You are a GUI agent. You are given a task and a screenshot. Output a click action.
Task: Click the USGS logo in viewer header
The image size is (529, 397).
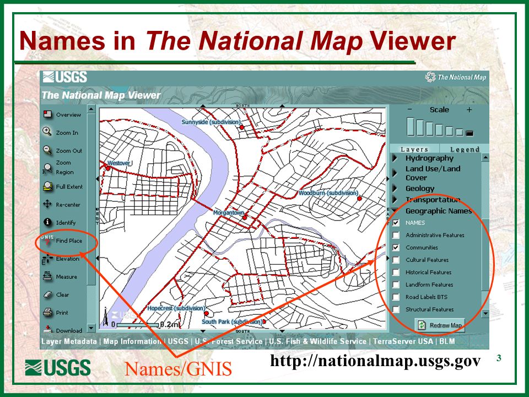coord(65,77)
